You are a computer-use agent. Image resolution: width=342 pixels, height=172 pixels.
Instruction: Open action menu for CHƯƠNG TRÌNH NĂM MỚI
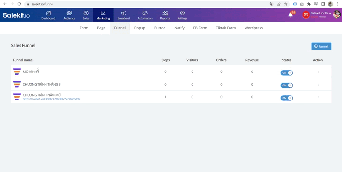tap(318, 97)
